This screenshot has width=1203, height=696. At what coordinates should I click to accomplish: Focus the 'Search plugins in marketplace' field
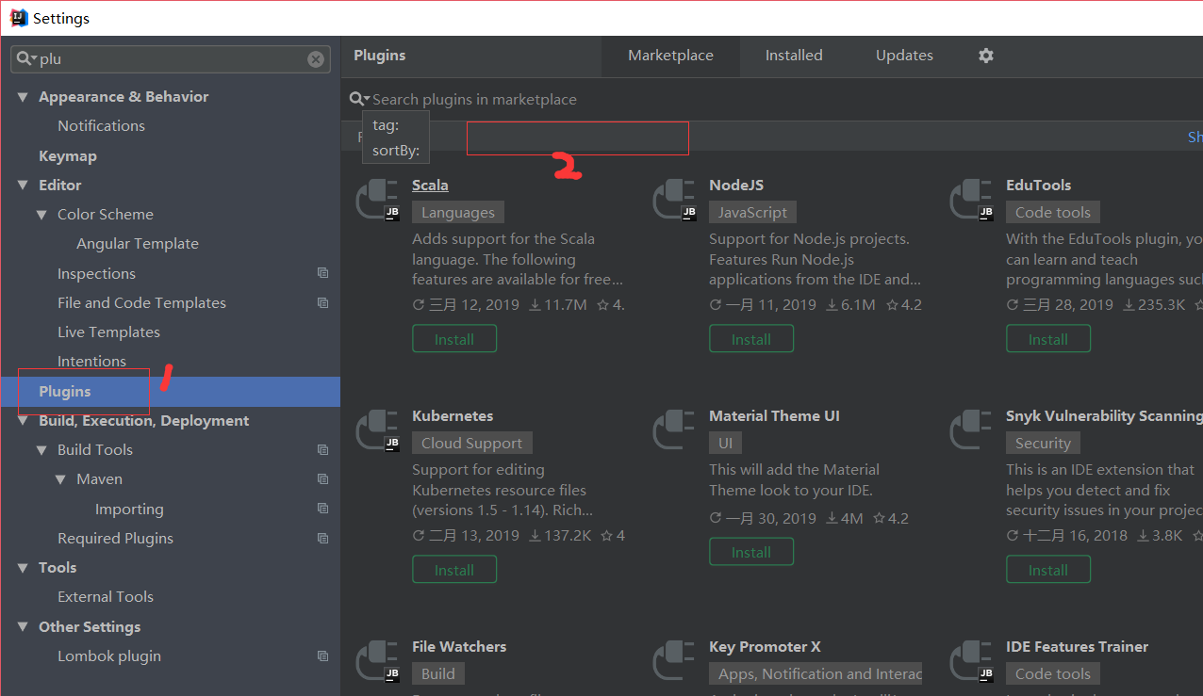pyautogui.click(x=772, y=99)
